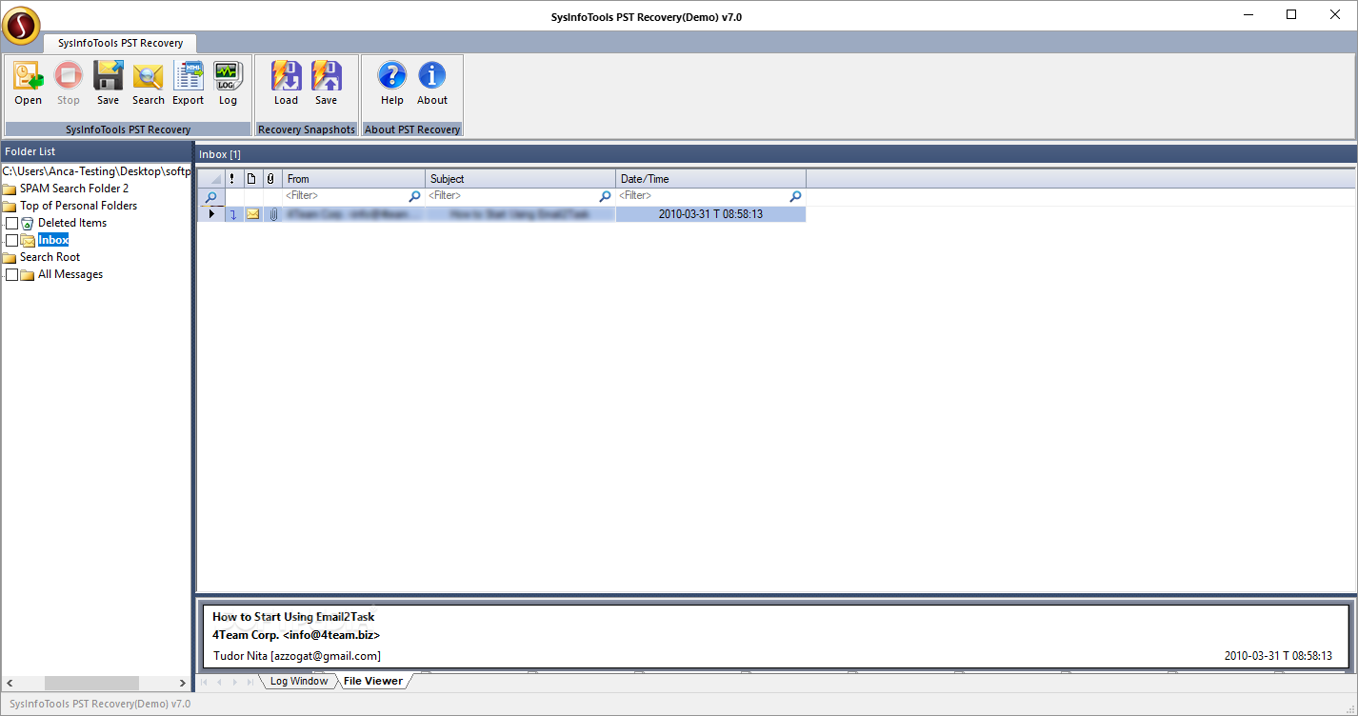Click the PST file path root node
Screen dimensions: 1358x716
96,171
